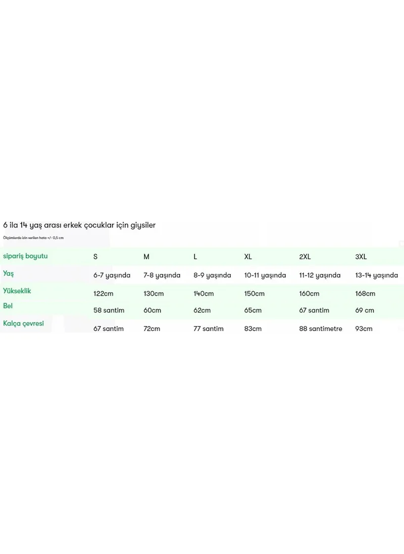Viewport: 404px width, 554px height.
Task: Select the S size column header
Action: point(95,257)
